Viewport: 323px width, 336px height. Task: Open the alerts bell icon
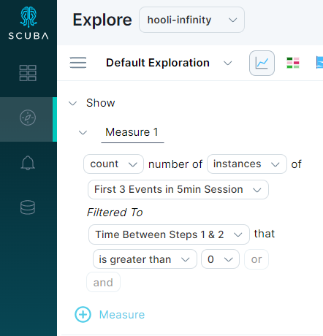[28, 163]
